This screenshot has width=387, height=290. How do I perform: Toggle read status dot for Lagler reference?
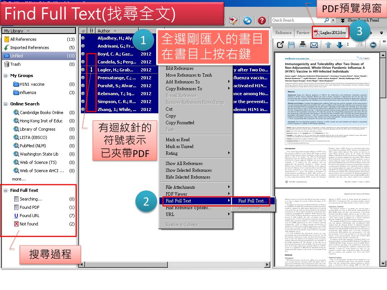pos(83,70)
